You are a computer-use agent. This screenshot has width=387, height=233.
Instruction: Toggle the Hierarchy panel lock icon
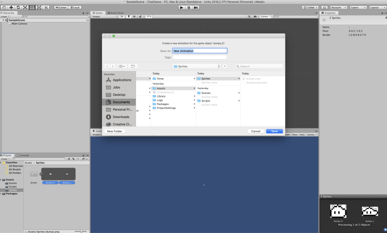83,13
